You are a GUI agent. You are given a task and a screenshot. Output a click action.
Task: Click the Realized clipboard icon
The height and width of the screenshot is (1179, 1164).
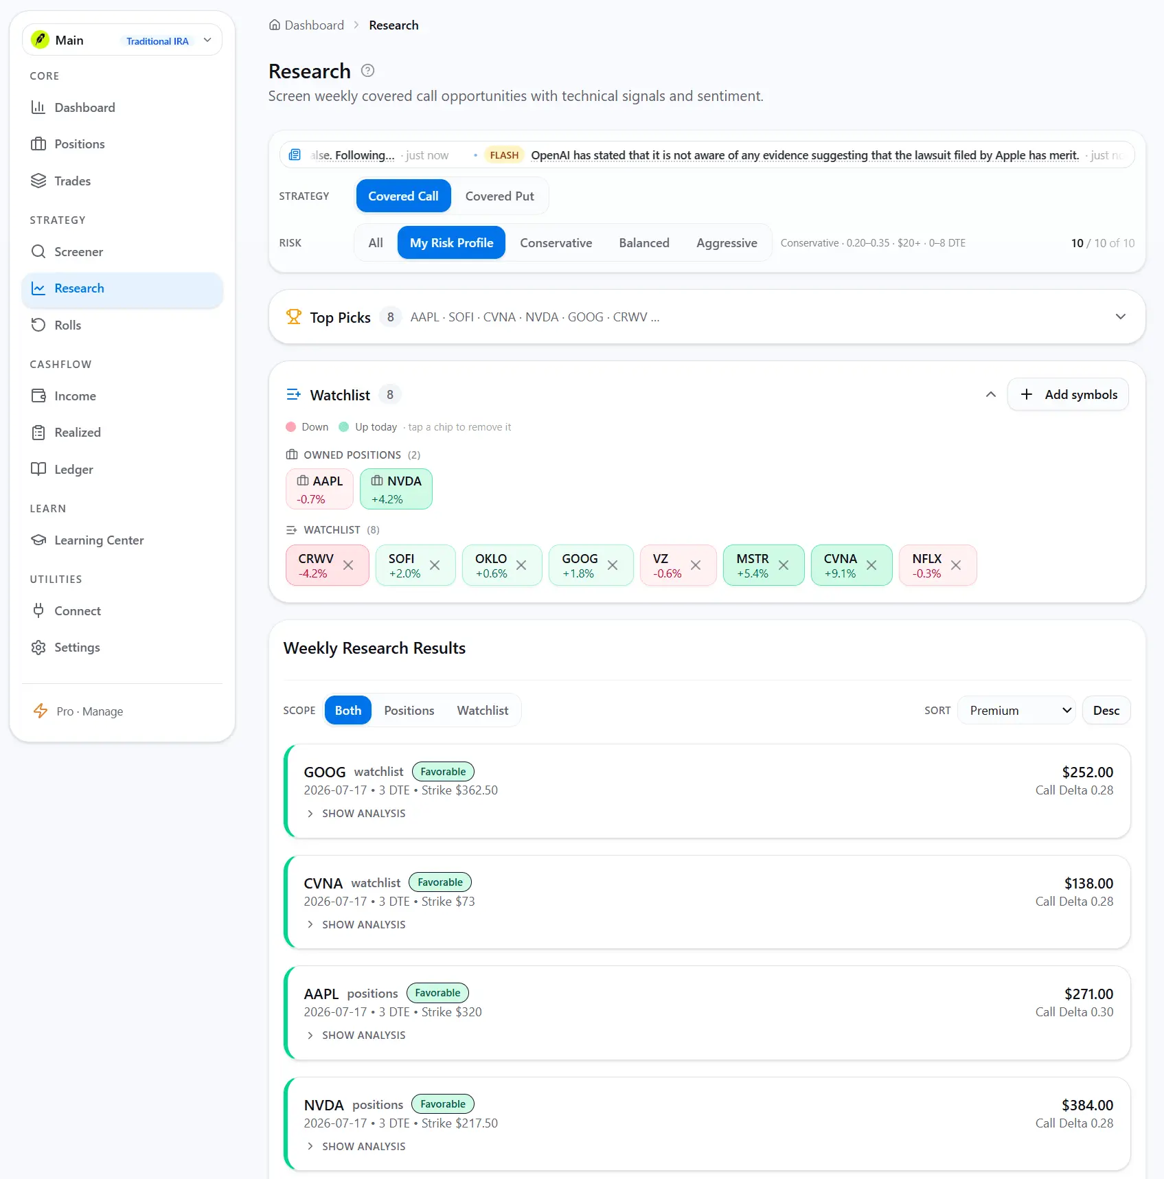point(38,432)
